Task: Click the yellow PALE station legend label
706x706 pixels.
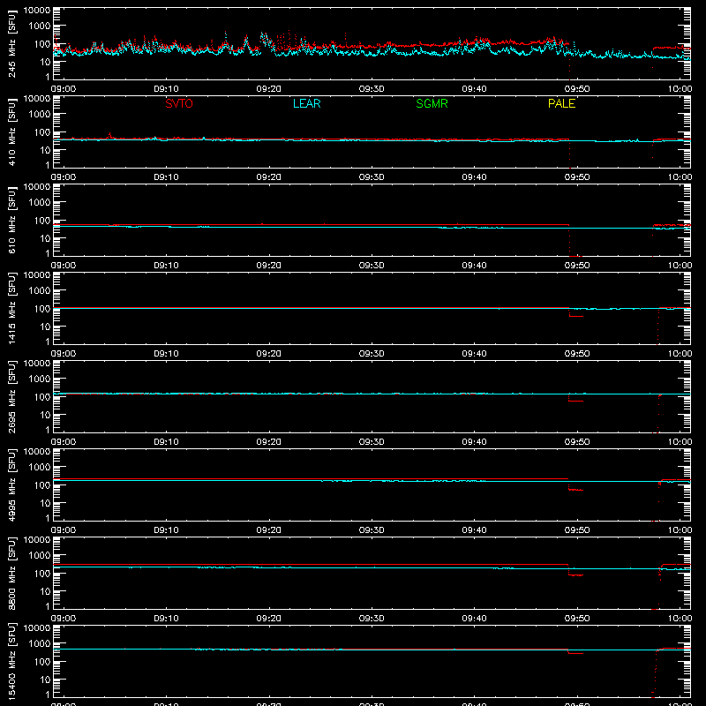Action: click(561, 103)
